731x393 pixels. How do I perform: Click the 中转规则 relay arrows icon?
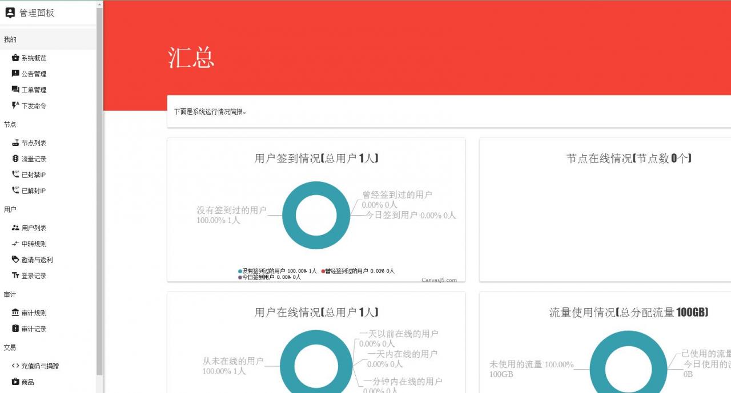click(x=15, y=244)
